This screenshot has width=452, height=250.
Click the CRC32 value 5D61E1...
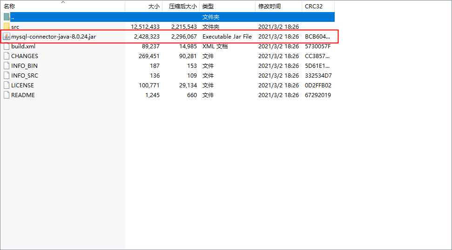(x=317, y=66)
